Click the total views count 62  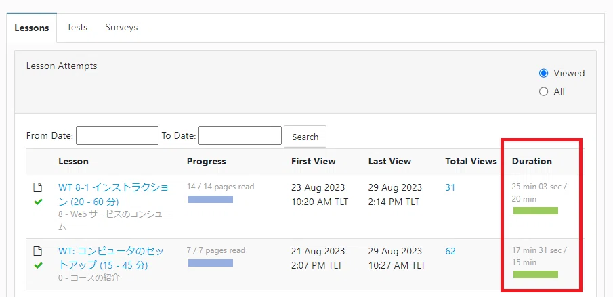tap(450, 252)
